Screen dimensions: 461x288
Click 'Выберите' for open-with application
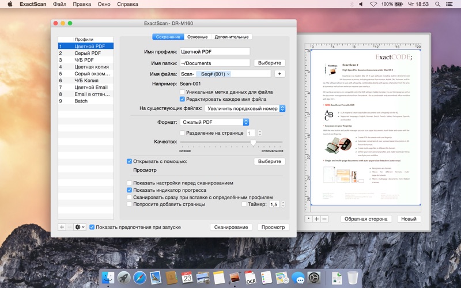[x=270, y=161]
